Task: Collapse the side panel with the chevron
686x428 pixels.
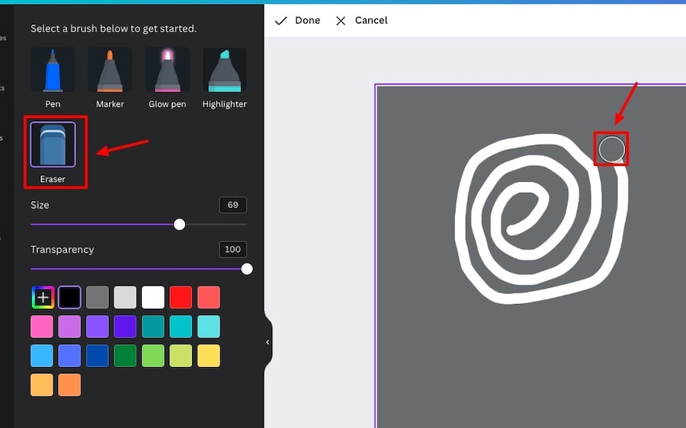Action: [268, 342]
